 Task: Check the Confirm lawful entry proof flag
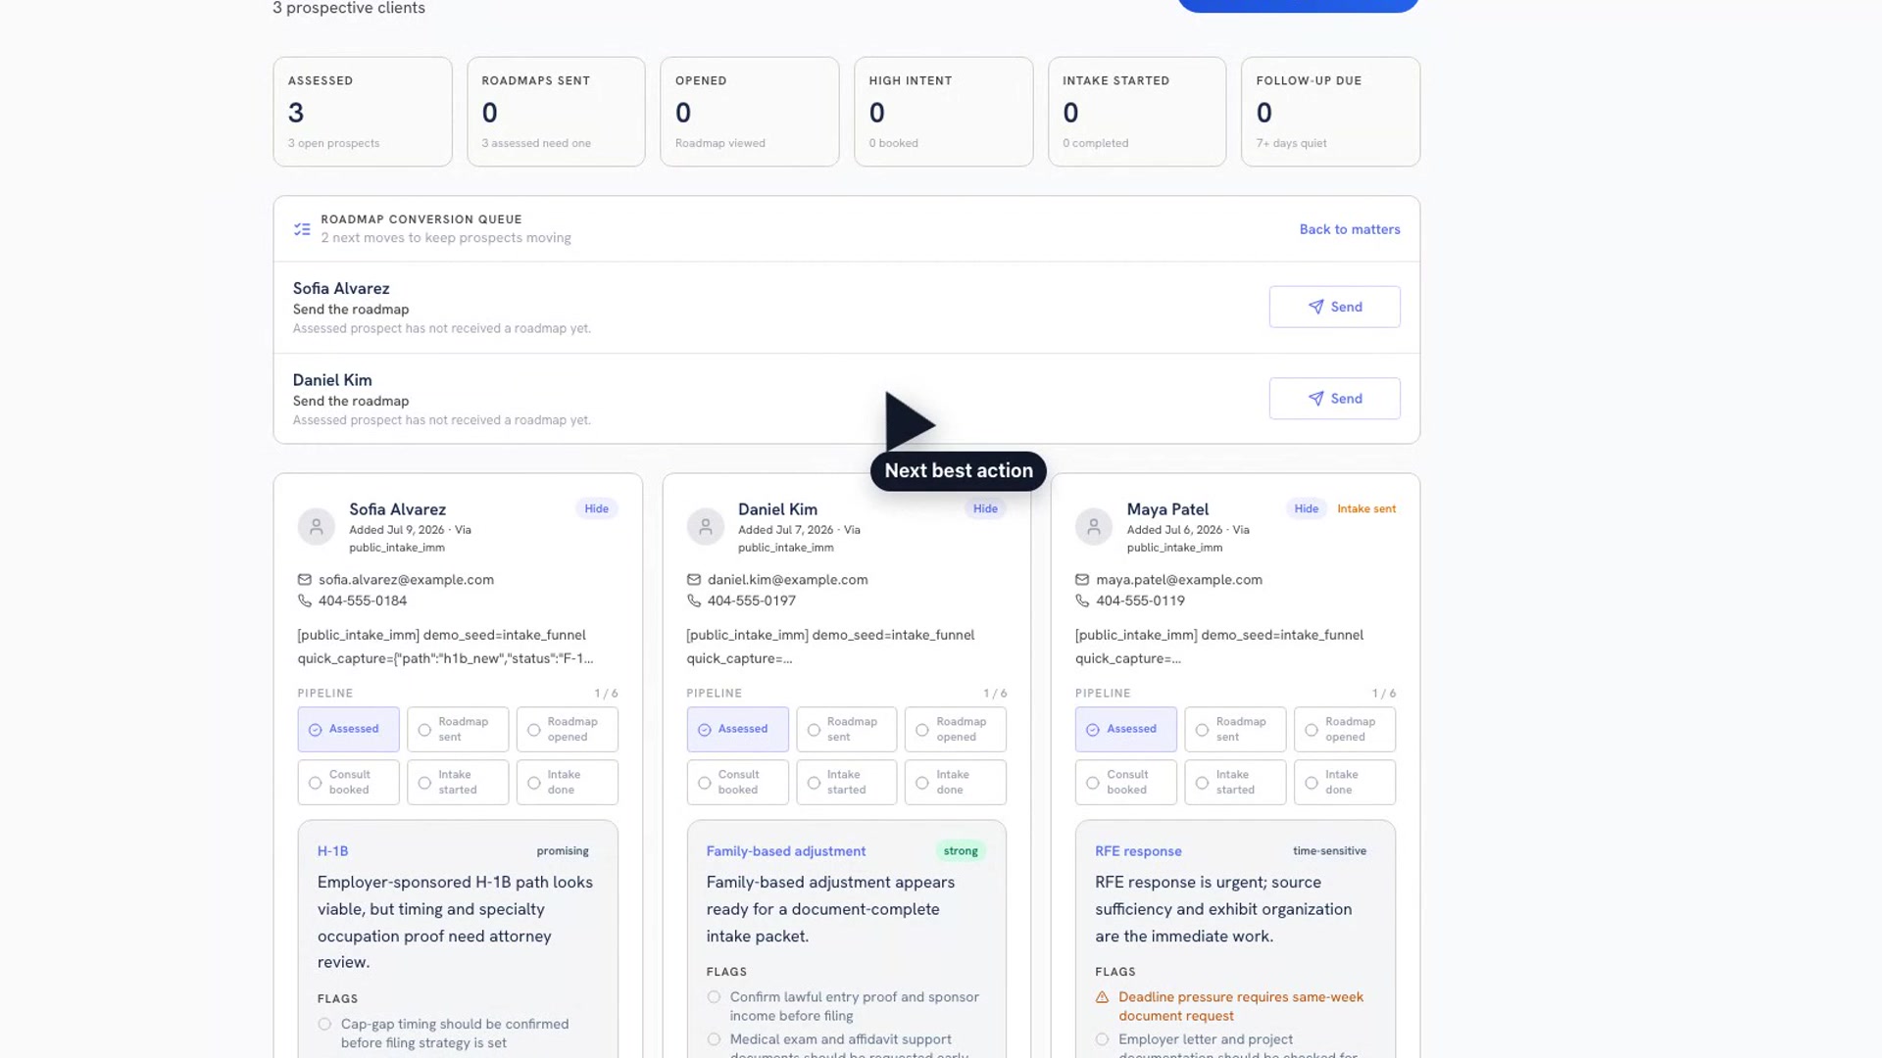point(714,997)
